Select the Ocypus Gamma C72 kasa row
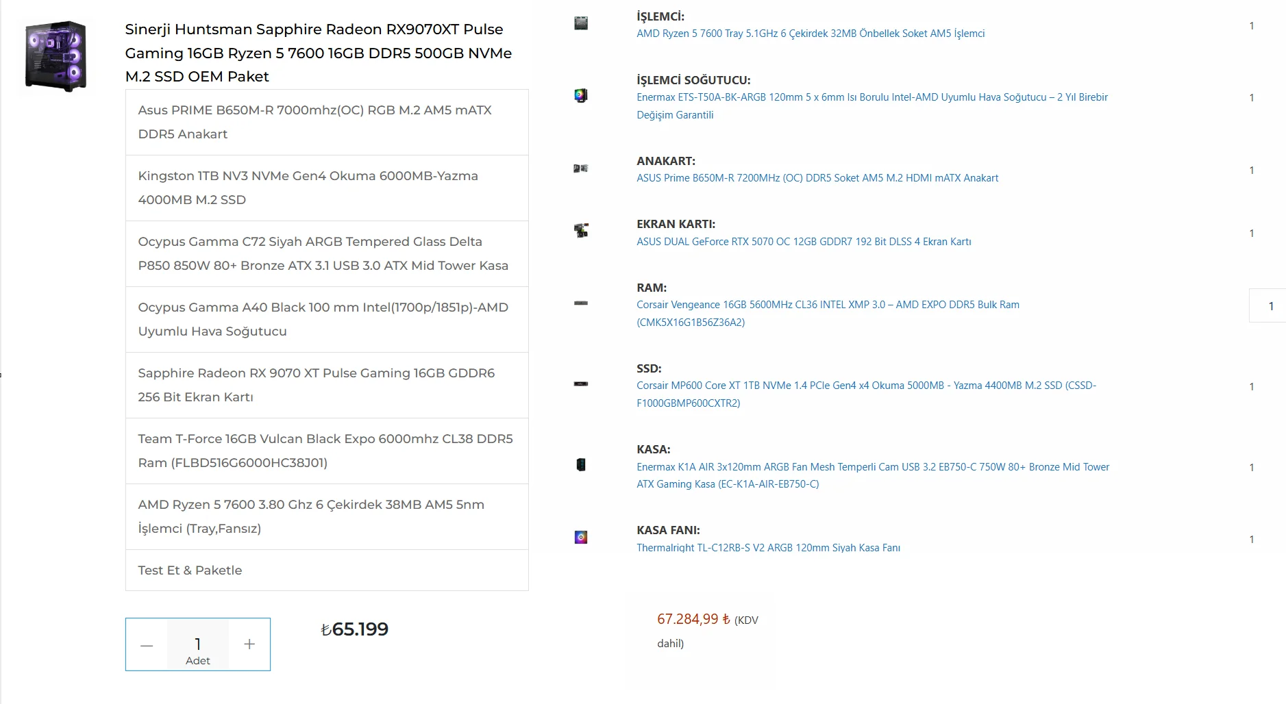Screen dimensions: 1286x704 327,253
